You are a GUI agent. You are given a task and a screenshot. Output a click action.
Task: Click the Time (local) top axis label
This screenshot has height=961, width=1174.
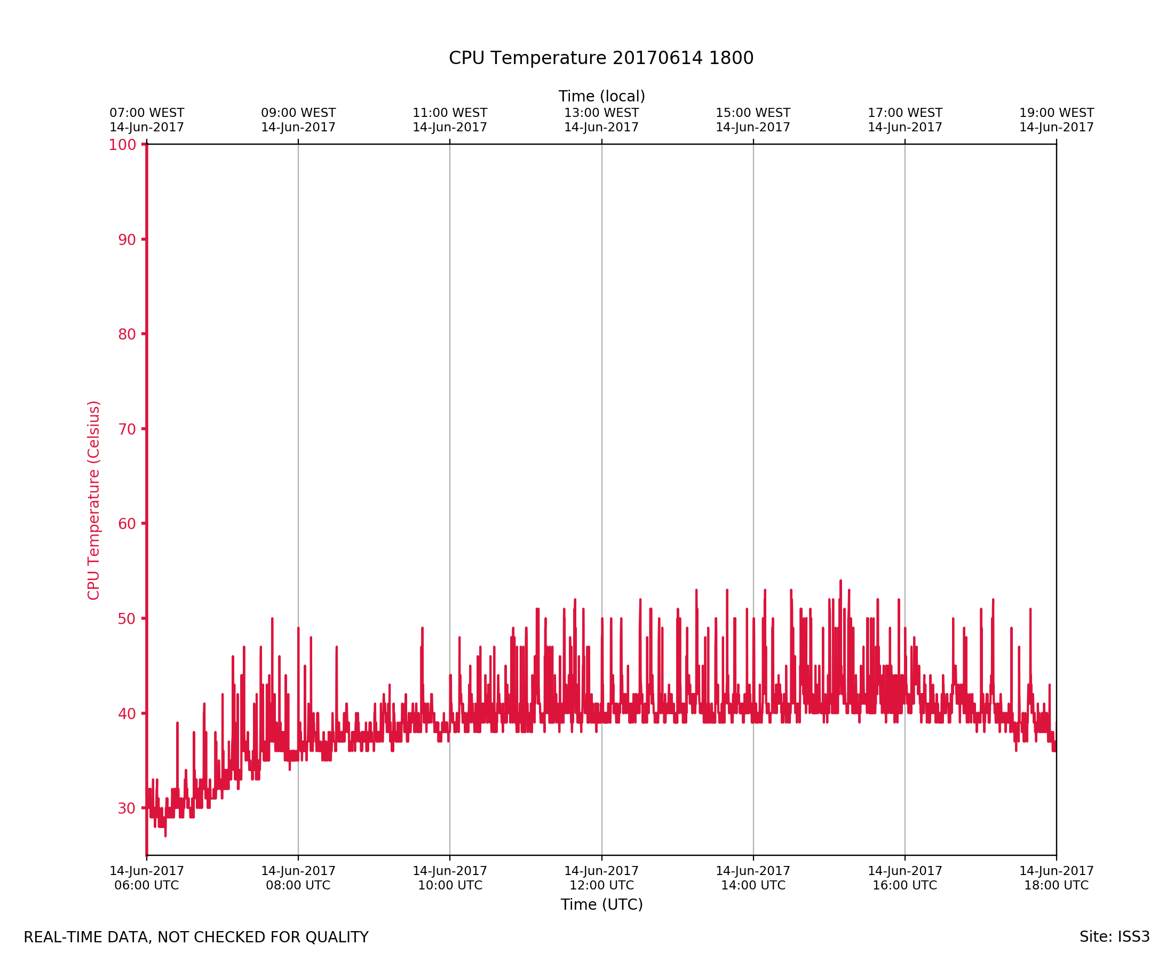pos(601,96)
